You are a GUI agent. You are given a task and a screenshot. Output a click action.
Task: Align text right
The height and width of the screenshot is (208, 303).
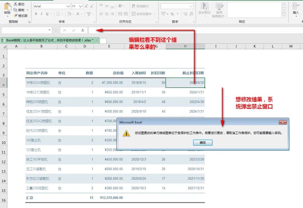[112, 14]
